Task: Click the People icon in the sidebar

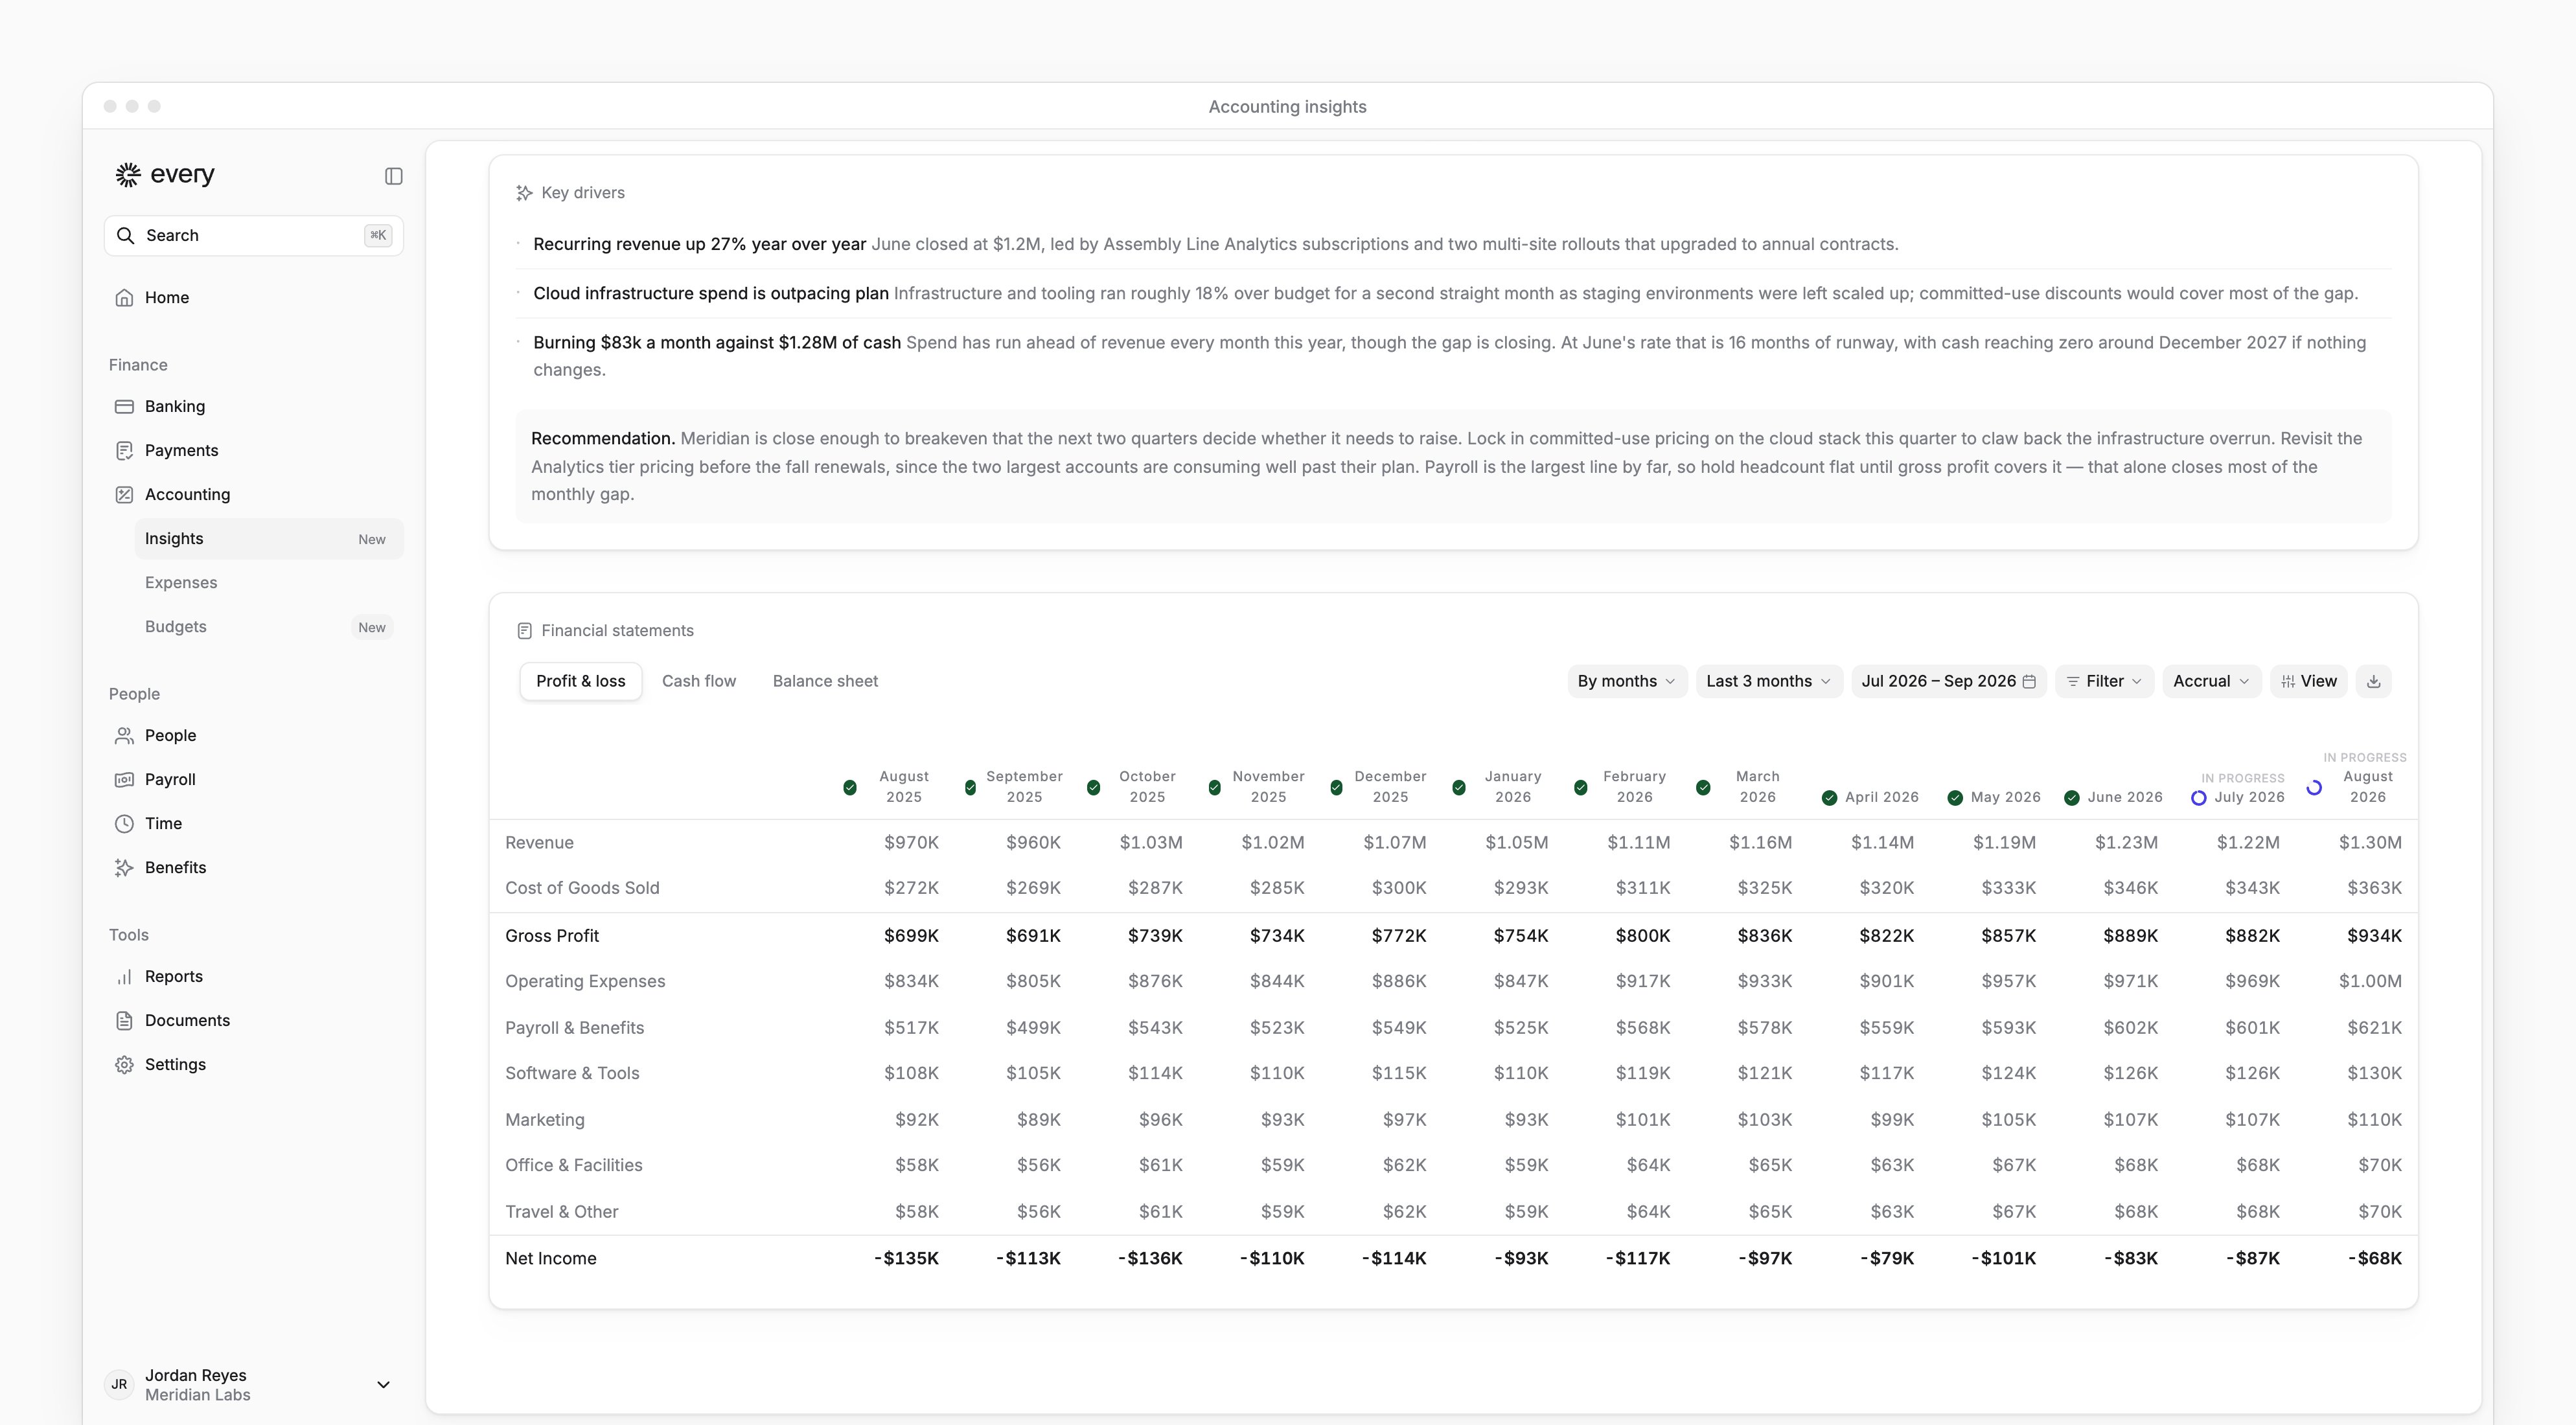Action: tap(124, 736)
